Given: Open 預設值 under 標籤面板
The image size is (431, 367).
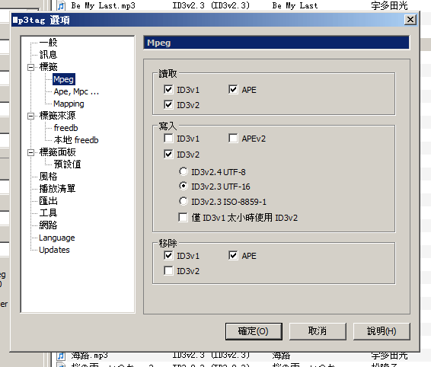Looking at the screenshot, I should click(x=67, y=164).
